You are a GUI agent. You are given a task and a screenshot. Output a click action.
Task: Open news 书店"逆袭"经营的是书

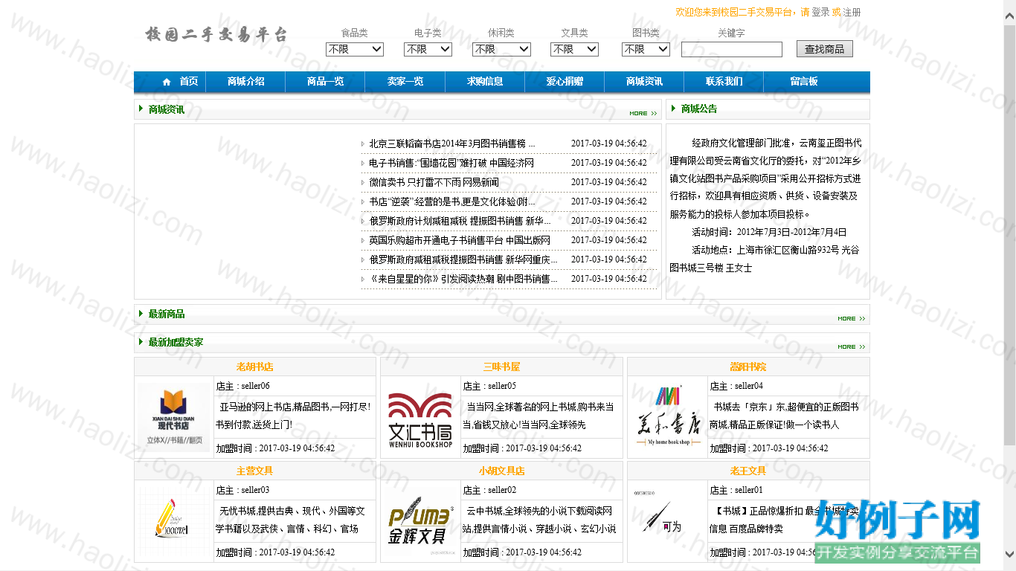451,201
